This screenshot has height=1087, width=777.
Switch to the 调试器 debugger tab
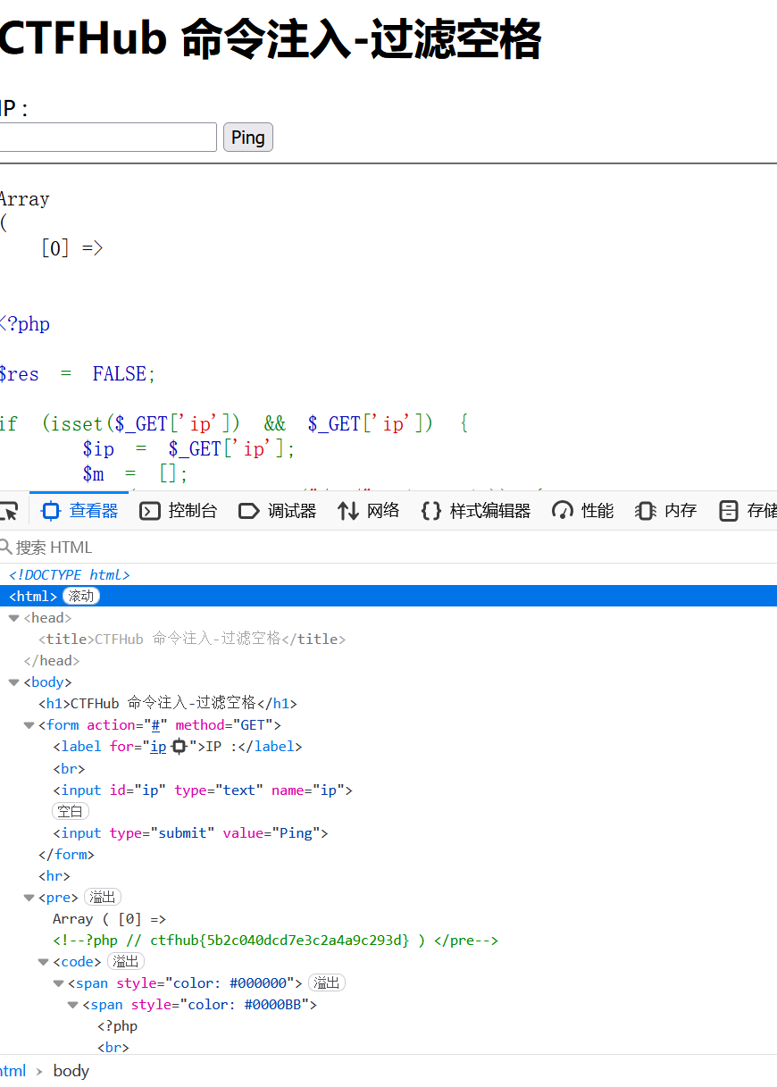pyautogui.click(x=278, y=511)
